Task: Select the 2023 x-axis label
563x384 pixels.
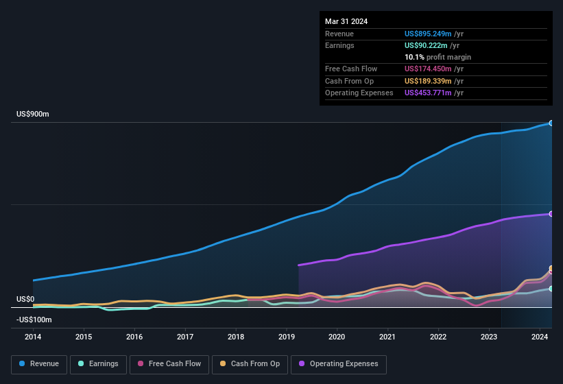Action: 489,337
